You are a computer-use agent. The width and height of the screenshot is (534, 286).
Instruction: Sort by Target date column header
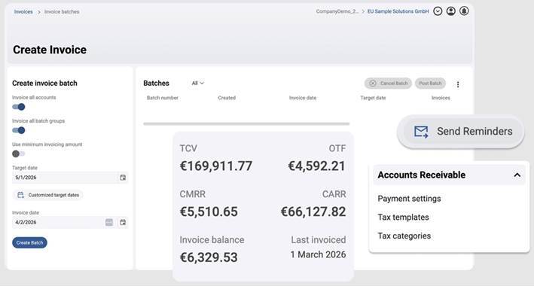(373, 98)
